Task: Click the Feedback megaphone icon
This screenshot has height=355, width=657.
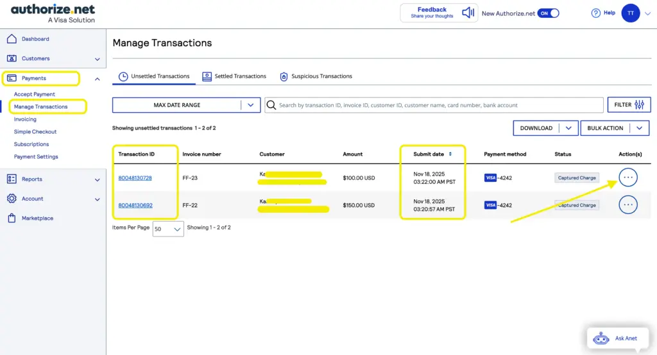Action: click(468, 13)
